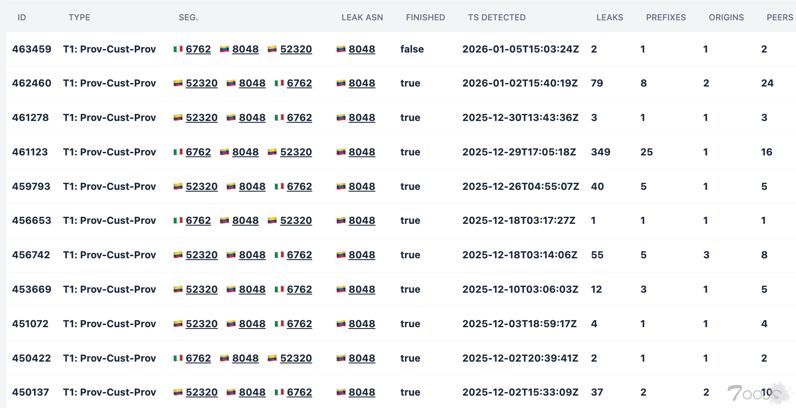Click Italian flag icon in row 463459

pos(178,49)
